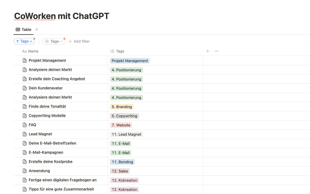Click the page icon beside FAQ

(x=25, y=125)
